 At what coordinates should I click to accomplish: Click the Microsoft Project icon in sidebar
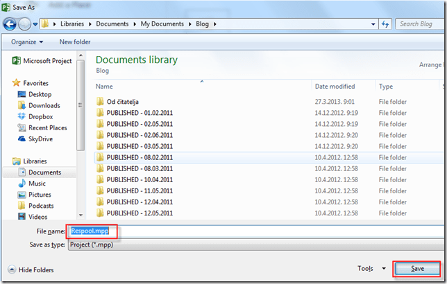coord(16,61)
